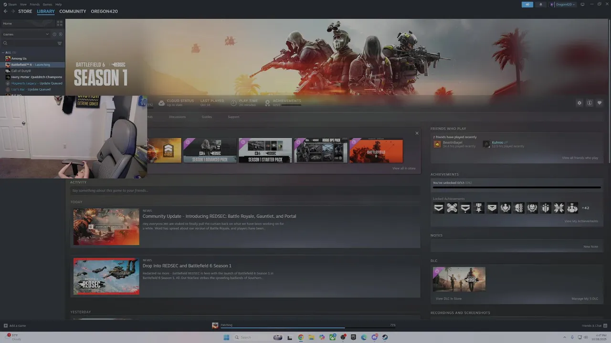
Task: Focus the library search field
Action: click(x=29, y=43)
